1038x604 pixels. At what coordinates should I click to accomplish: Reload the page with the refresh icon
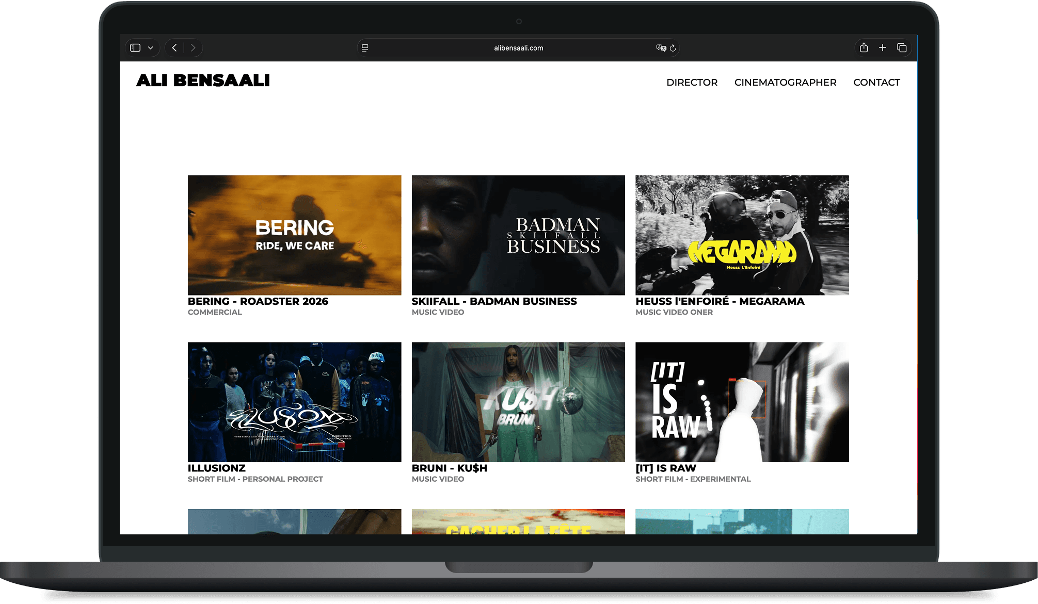[x=673, y=48]
